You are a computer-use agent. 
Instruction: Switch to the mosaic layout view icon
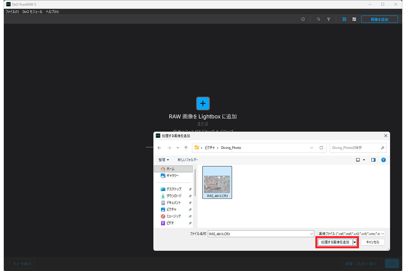coord(354,19)
